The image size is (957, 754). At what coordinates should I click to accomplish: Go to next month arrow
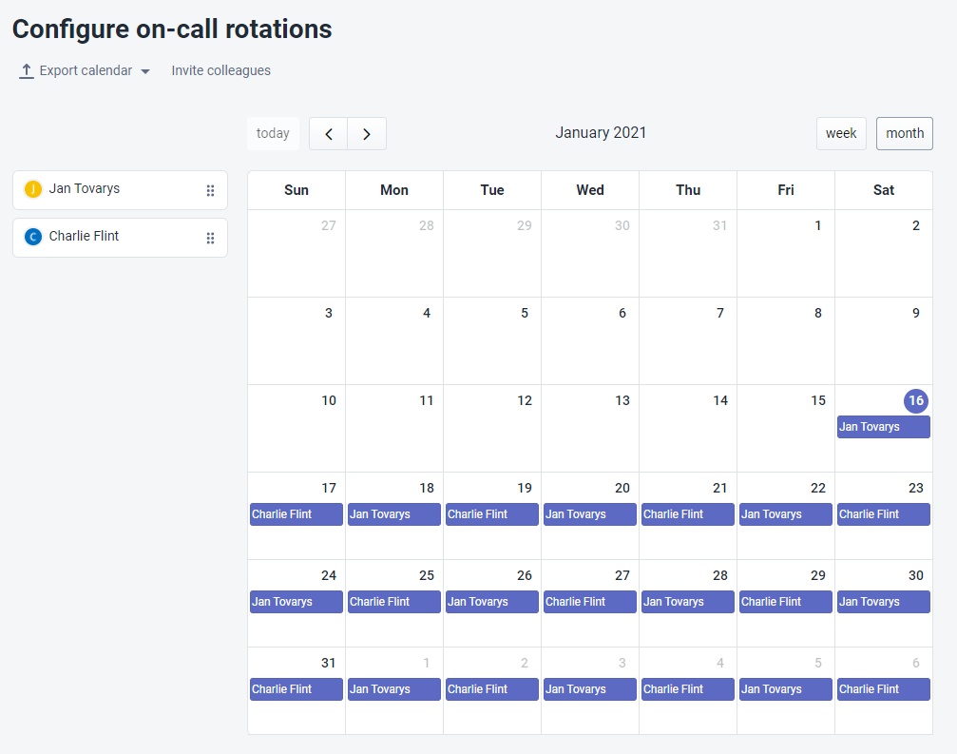367,134
